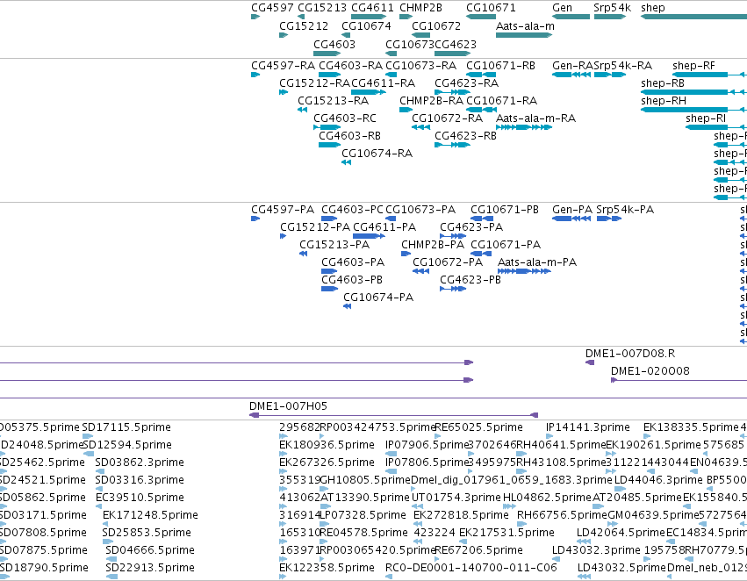Click protein CG10671-PB
The image size is (747, 581).
click(505, 210)
